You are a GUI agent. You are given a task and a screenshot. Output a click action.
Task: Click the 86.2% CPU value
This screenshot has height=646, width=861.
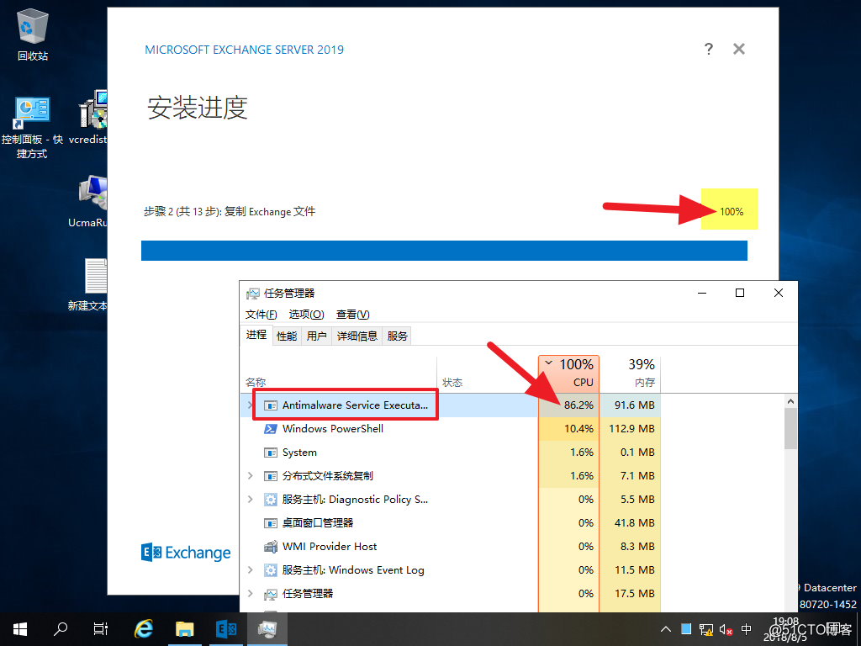point(578,405)
